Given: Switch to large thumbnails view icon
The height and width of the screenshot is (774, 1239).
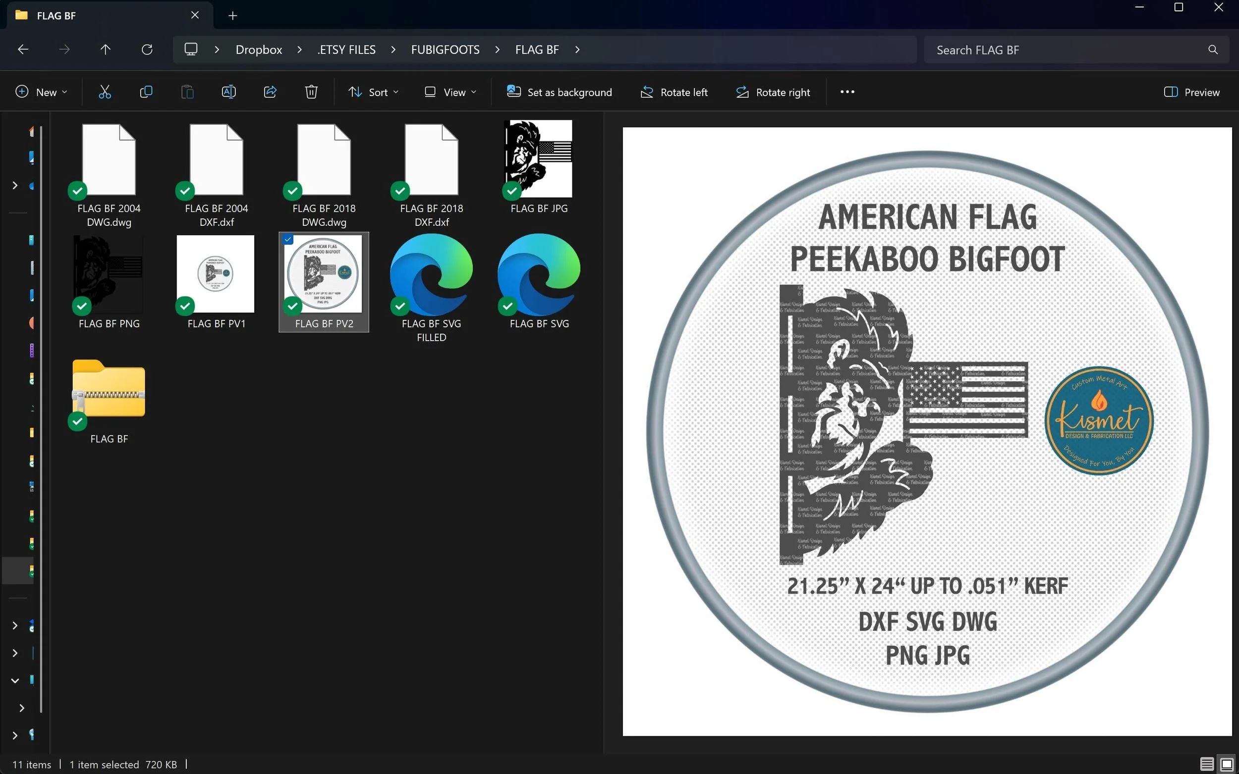Looking at the screenshot, I should (1226, 764).
